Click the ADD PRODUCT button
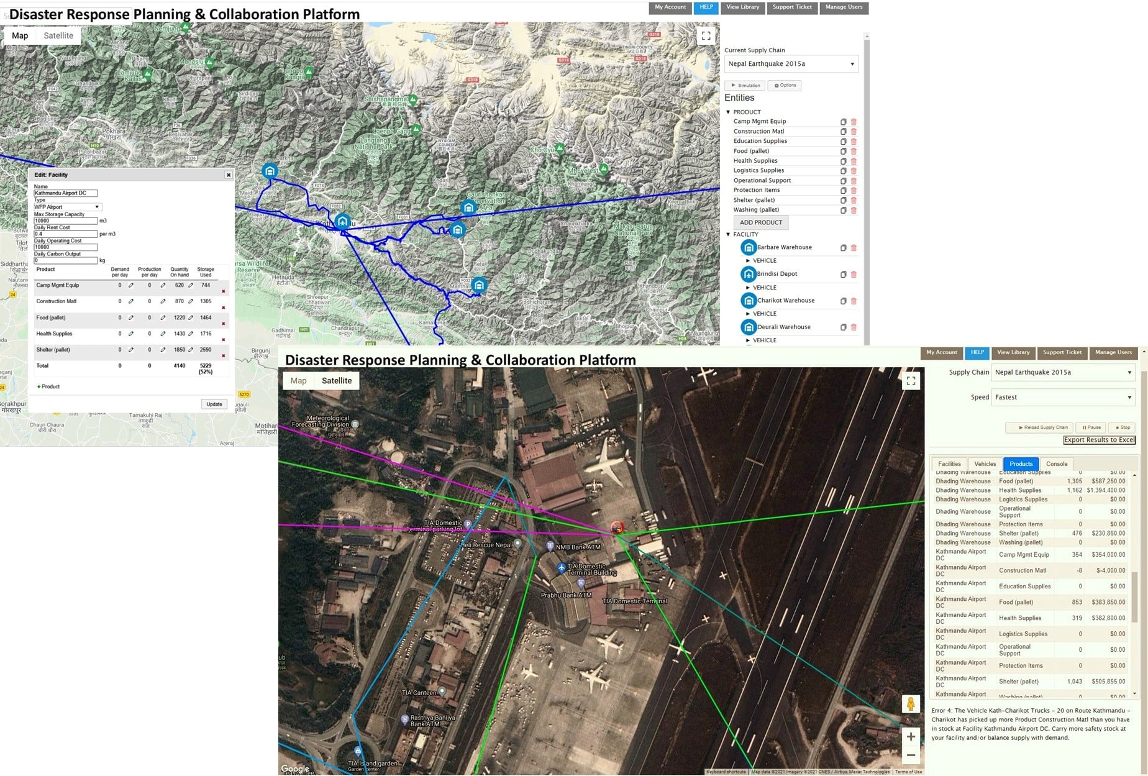1148x776 pixels. point(761,222)
